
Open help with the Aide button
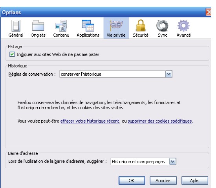tap(194, 181)
